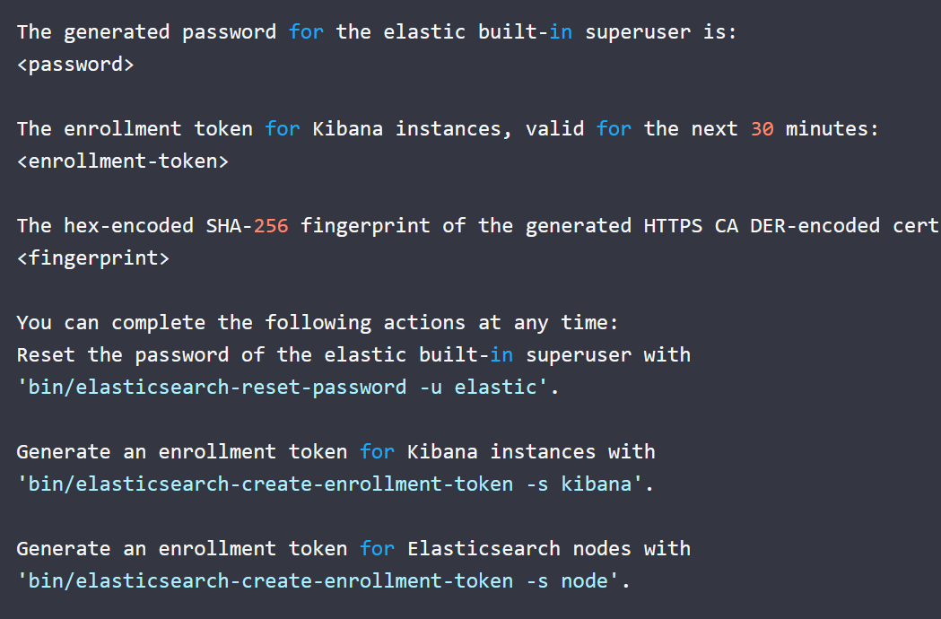Click 'Kibana' in the enrollment token validity line
This screenshot has width=941, height=619.
coord(348,129)
